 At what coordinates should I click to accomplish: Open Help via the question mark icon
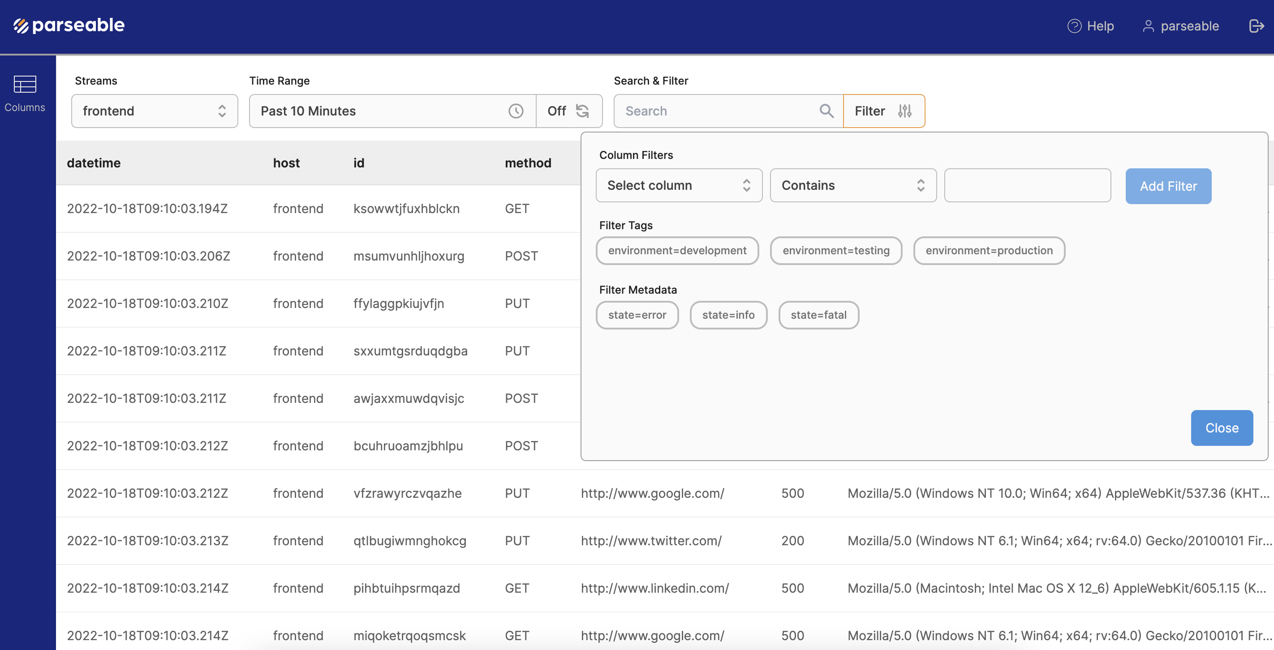tap(1074, 26)
